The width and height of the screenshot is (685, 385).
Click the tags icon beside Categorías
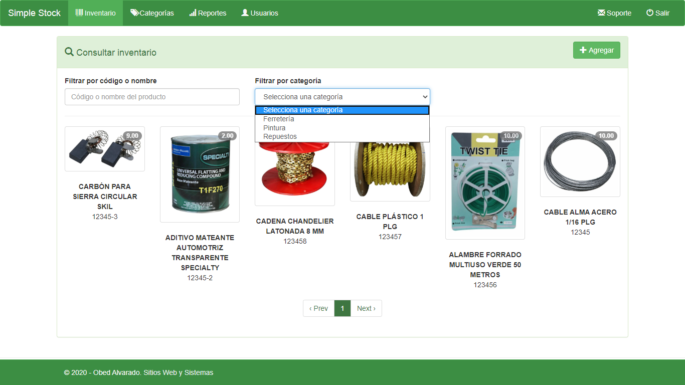(x=134, y=13)
